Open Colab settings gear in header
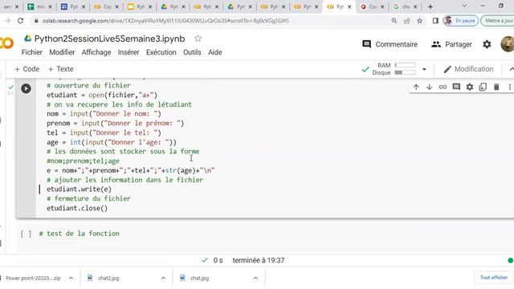The height and width of the screenshot is (289, 514). (487, 44)
